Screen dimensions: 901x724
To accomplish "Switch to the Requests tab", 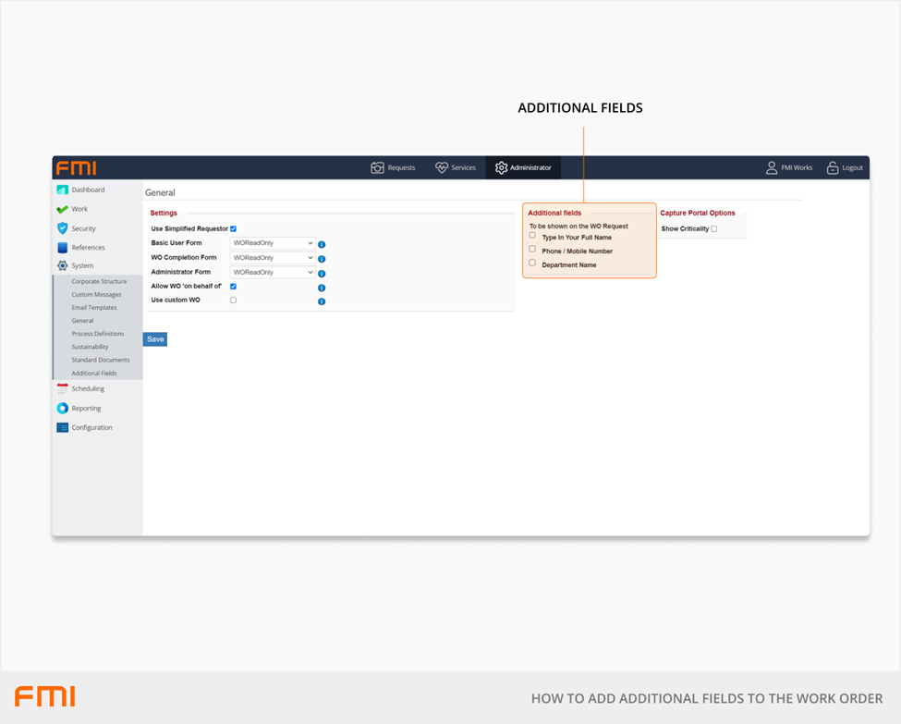I will click(x=394, y=167).
